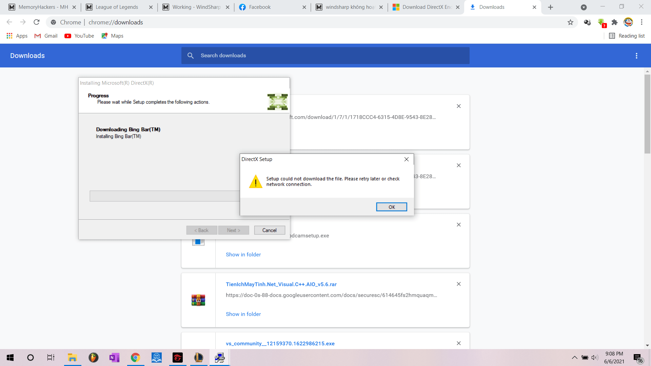
Task: Go forward in browser history
Action: coord(23,22)
